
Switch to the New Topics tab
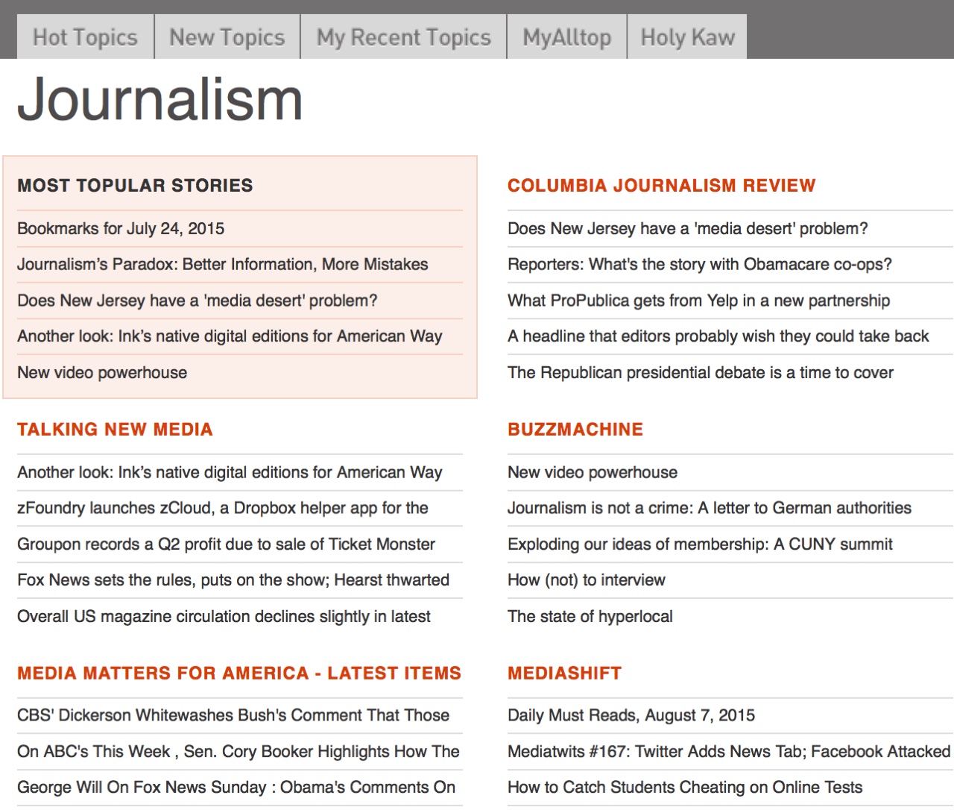227,37
